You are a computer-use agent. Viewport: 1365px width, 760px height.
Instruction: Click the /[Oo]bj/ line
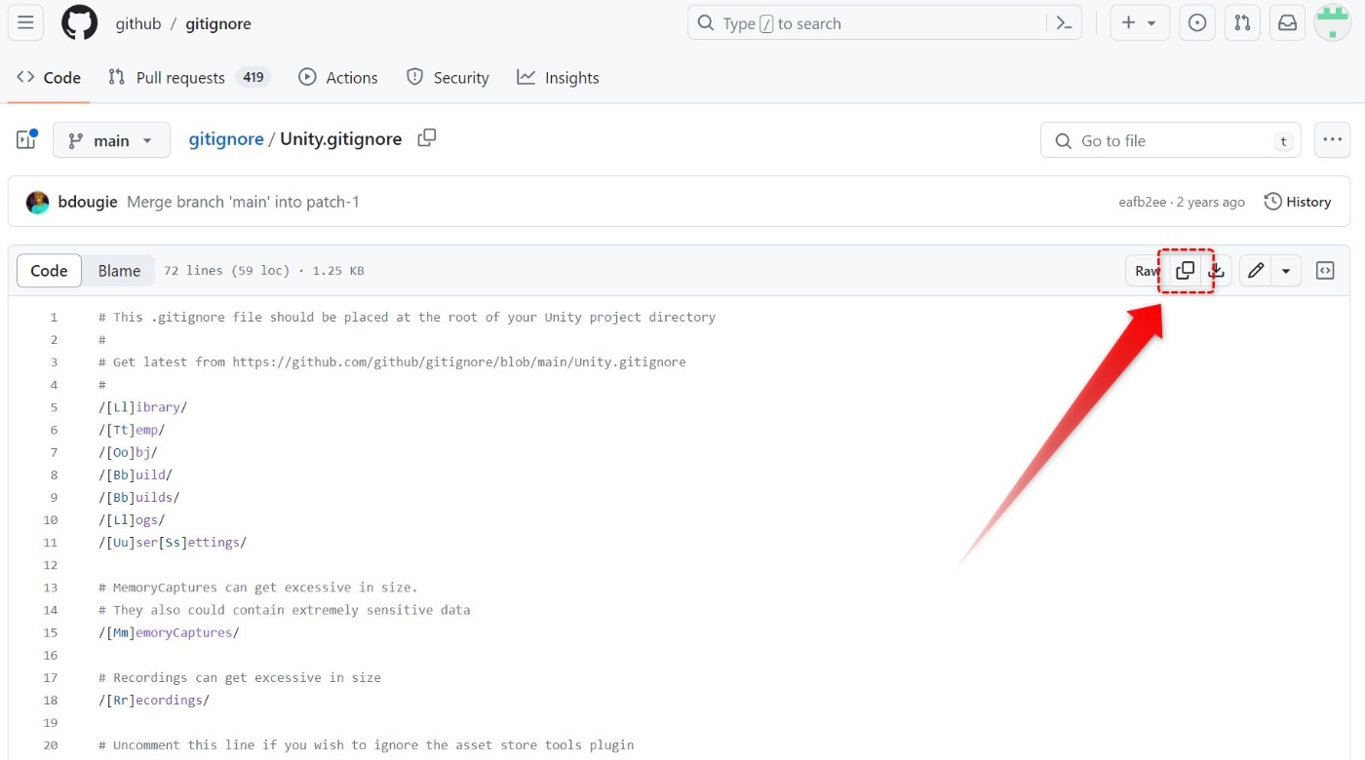point(128,452)
